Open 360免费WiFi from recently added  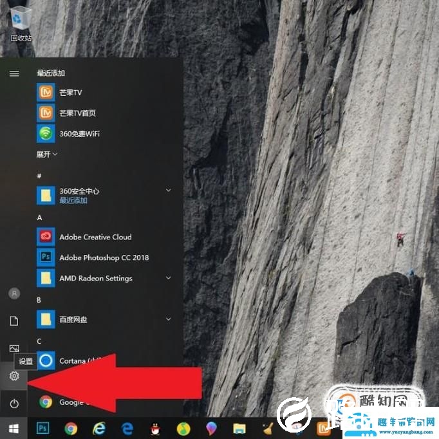[x=79, y=134]
